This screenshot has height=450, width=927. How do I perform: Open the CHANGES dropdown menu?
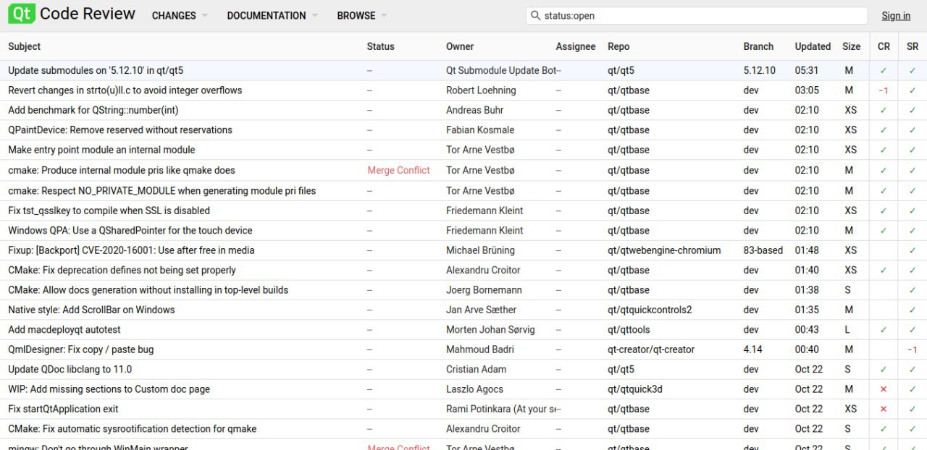(x=180, y=15)
